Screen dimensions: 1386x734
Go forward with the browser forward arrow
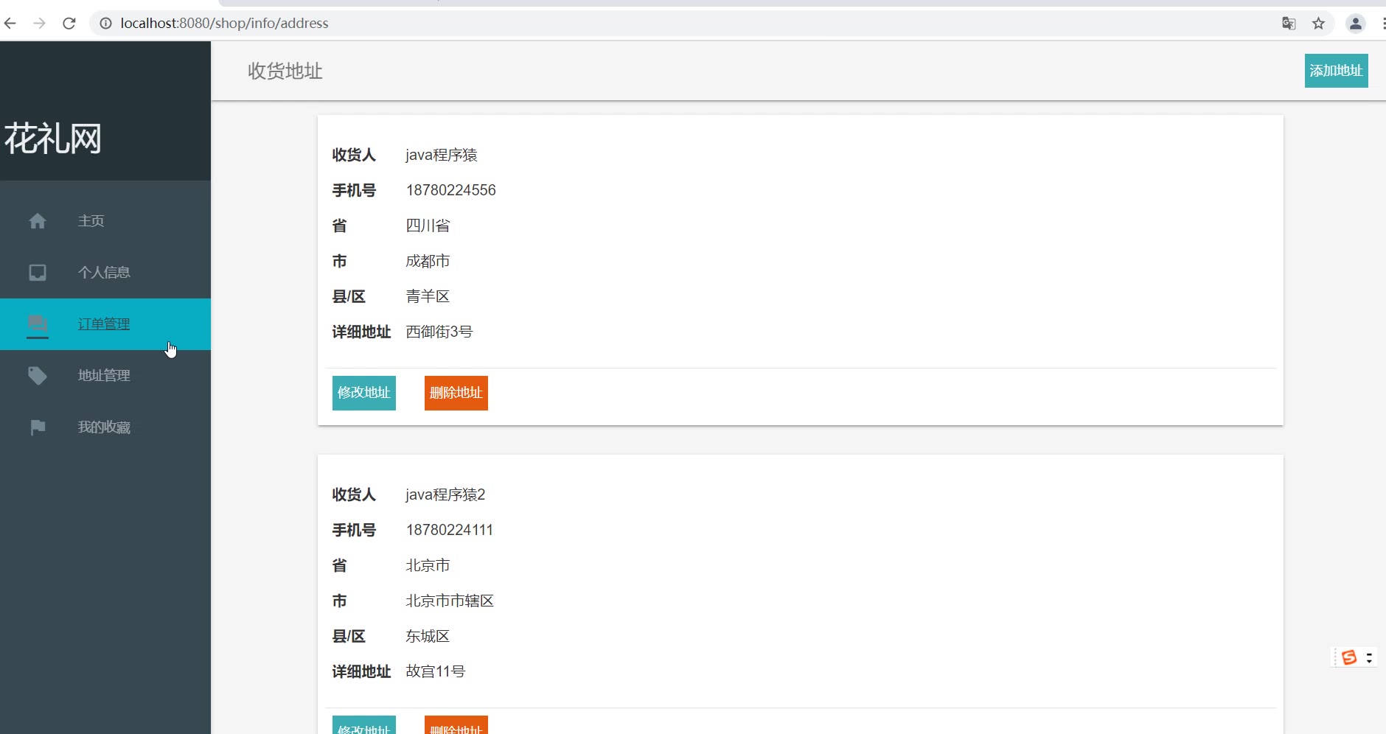[x=40, y=24]
